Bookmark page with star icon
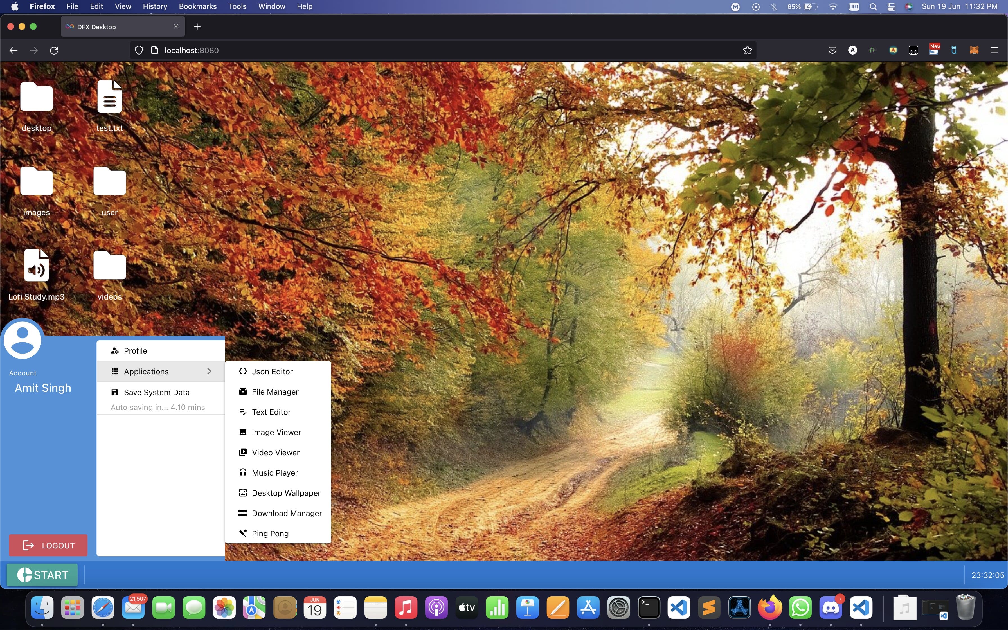Screen dimensions: 1008x630 coord(747,50)
